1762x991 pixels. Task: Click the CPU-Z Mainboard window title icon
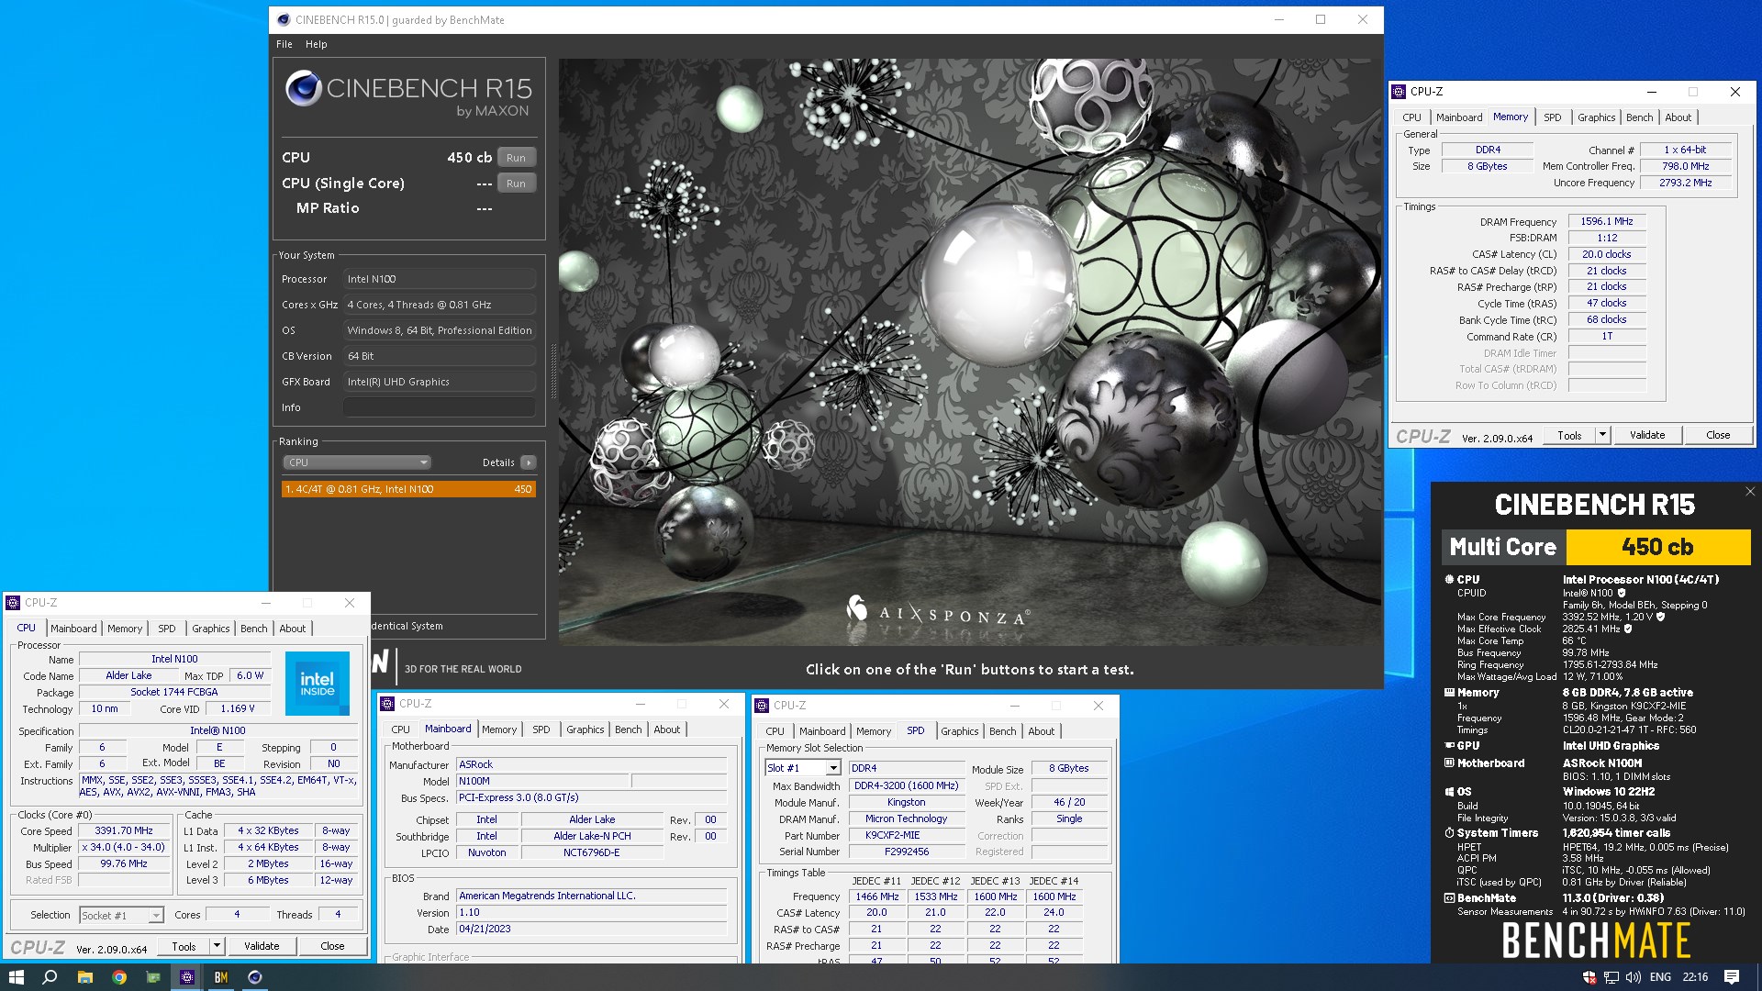387,704
